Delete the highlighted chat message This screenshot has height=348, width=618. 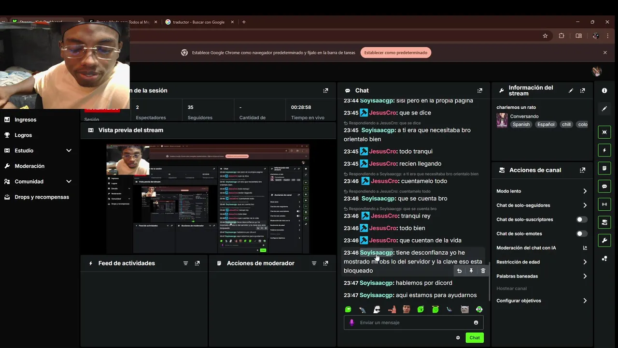[483, 271]
